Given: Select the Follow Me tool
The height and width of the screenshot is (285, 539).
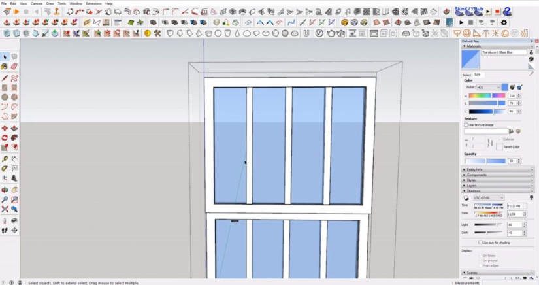Looking at the screenshot, I should (x=14, y=138).
